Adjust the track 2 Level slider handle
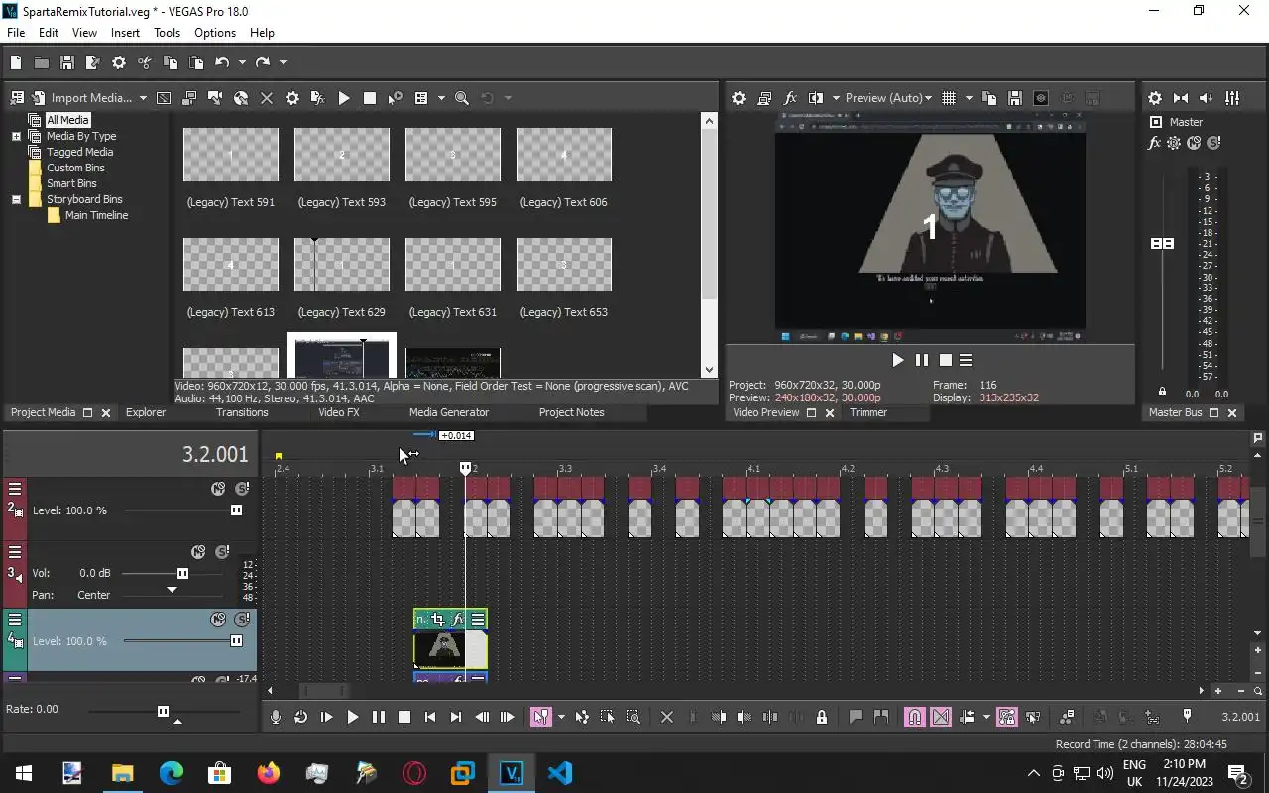Image resolution: width=1269 pixels, height=793 pixels. [x=236, y=510]
